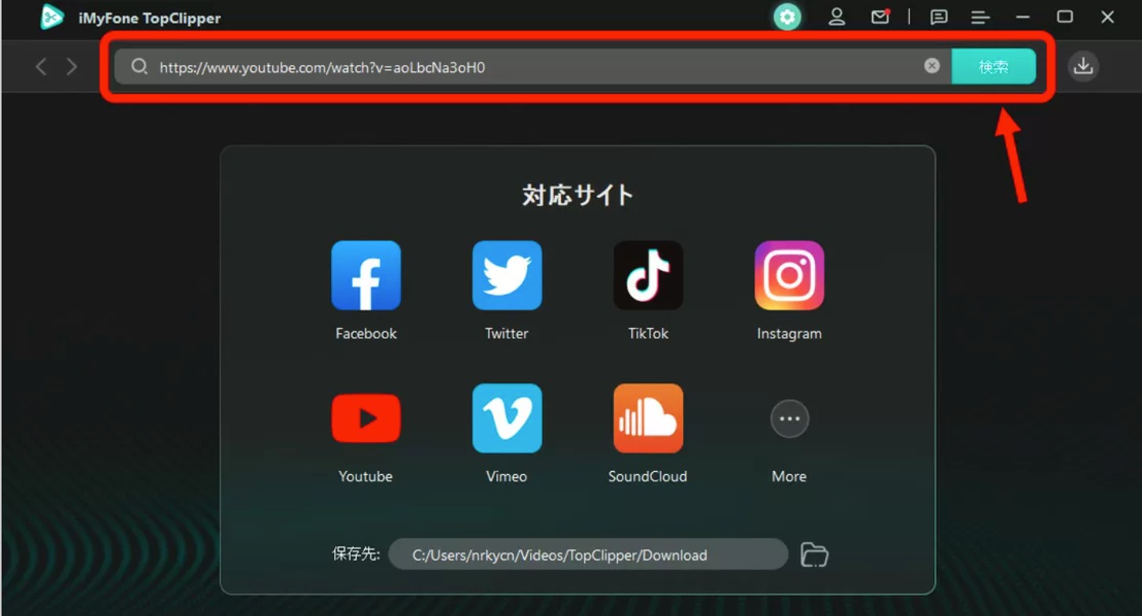This screenshot has height=616, width=1142.
Task: Open the hamburger menu icon
Action: [x=980, y=17]
